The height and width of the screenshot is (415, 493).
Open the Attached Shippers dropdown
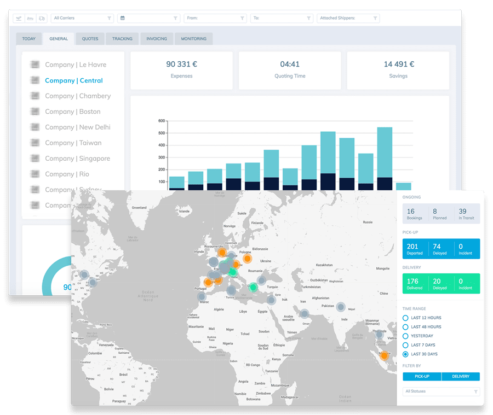click(x=345, y=18)
